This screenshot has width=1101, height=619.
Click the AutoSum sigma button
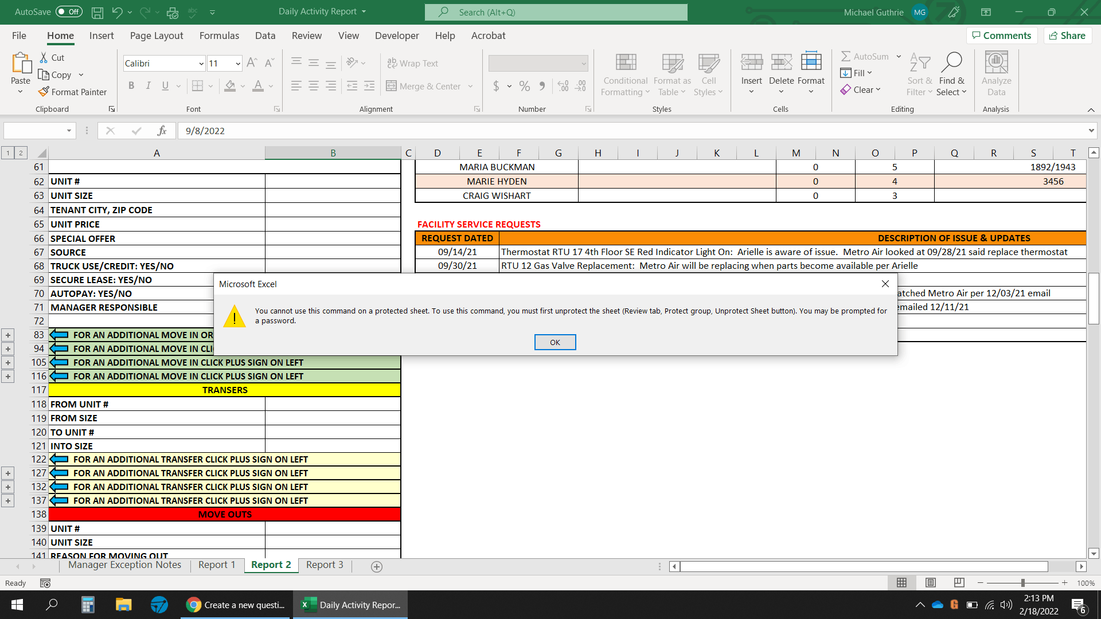point(865,56)
